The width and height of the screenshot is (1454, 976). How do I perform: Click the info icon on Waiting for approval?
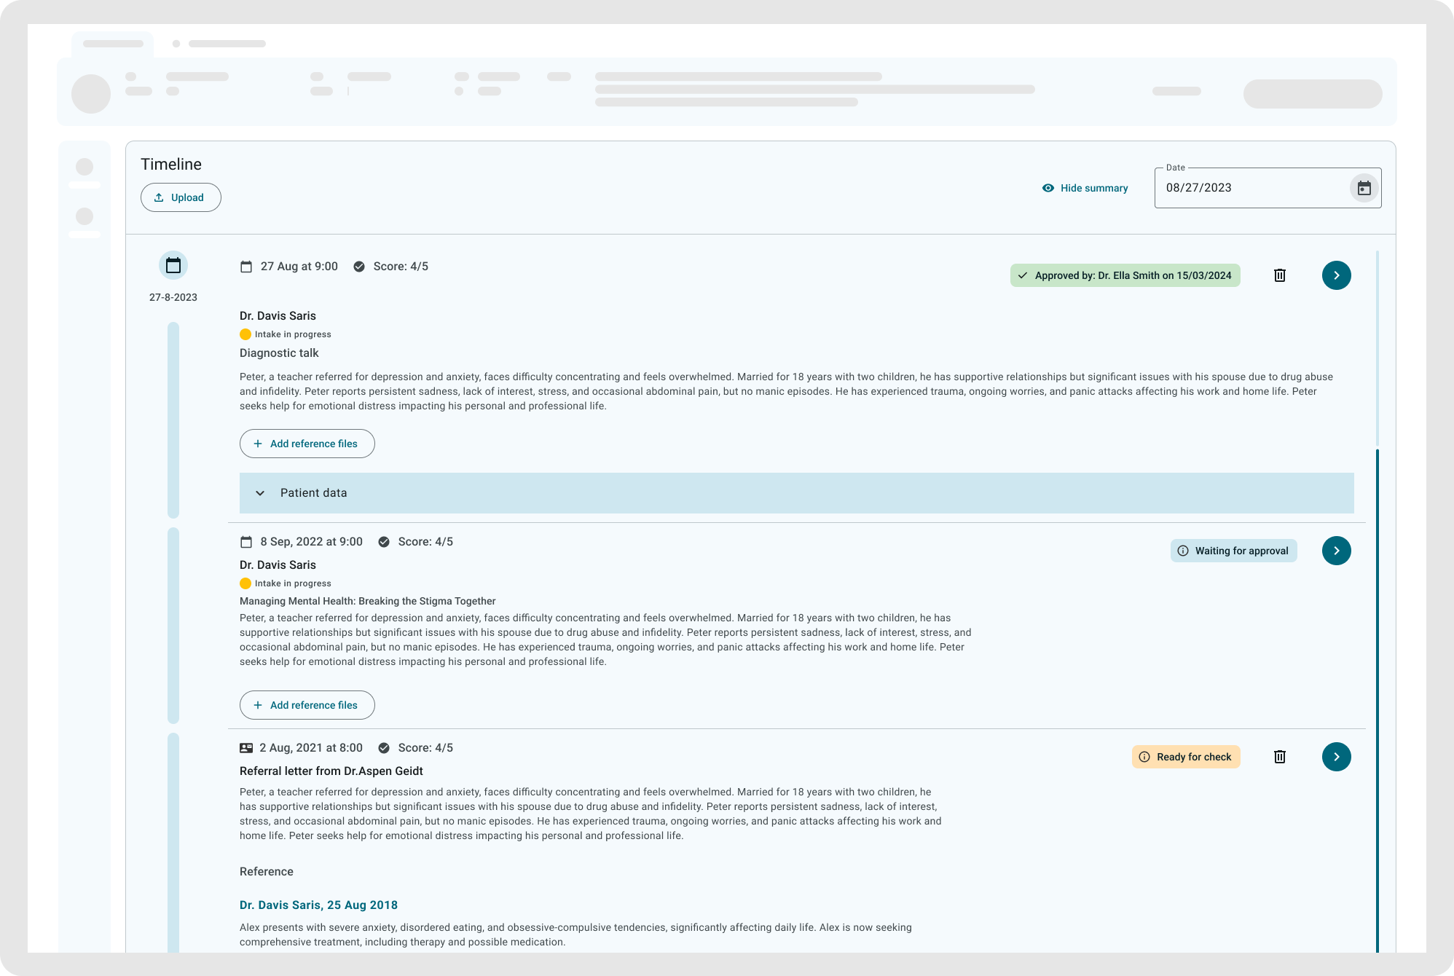tap(1184, 550)
